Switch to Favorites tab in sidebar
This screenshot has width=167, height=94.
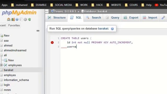(x=14, y=26)
